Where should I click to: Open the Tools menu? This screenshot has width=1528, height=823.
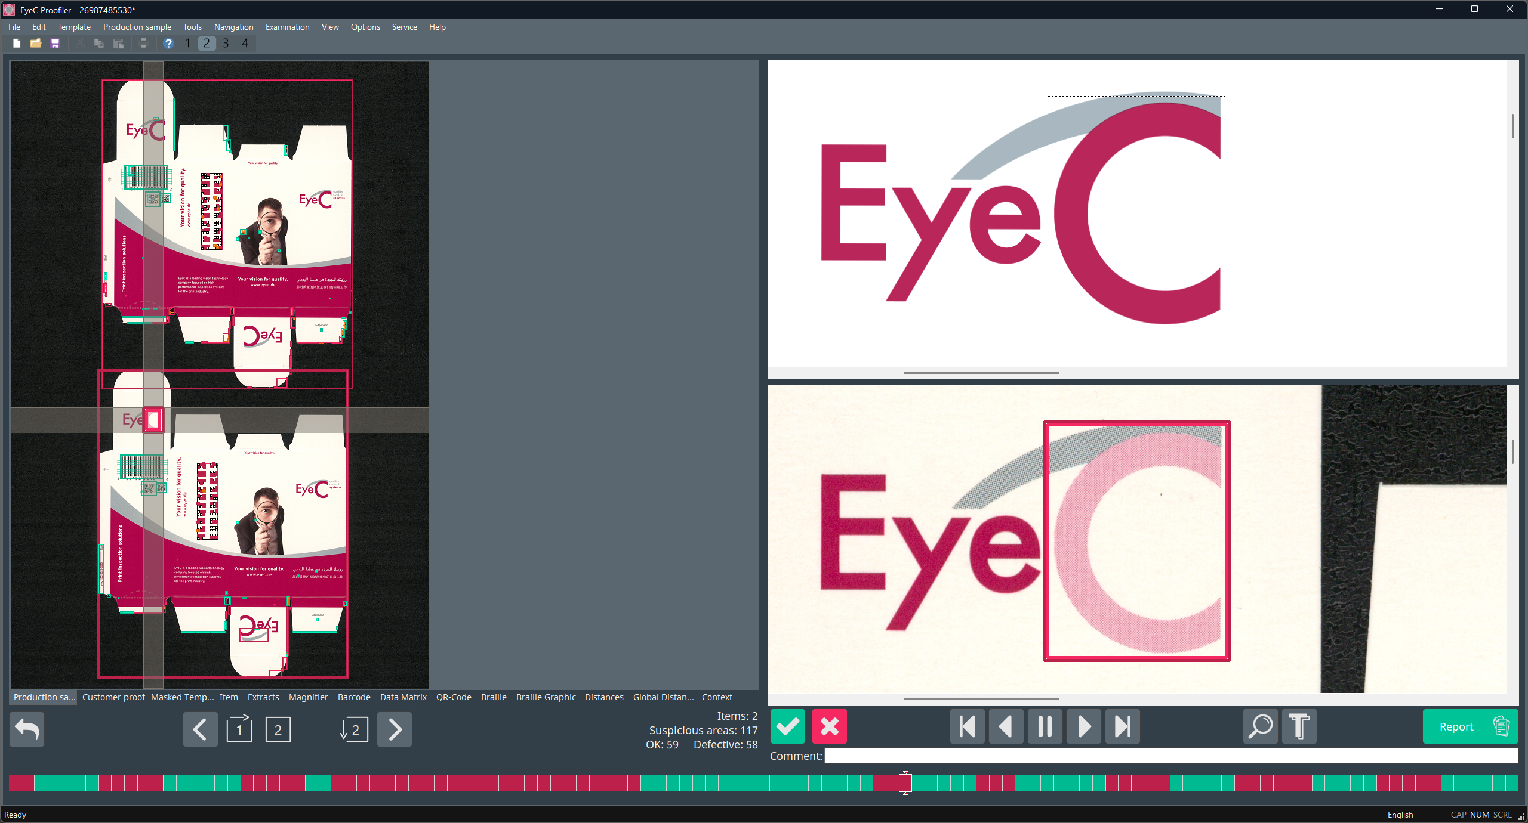(x=192, y=27)
